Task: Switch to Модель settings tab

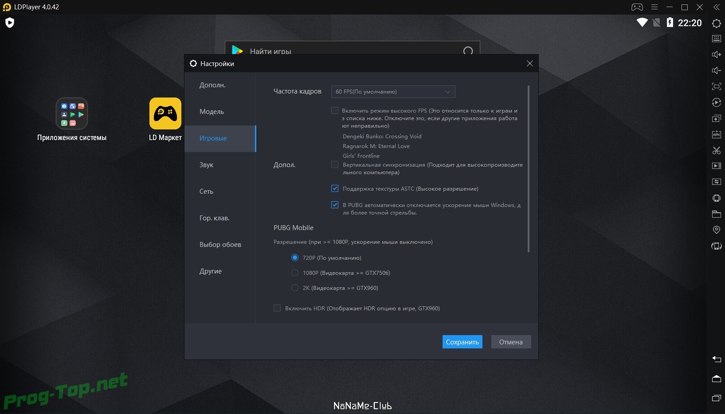Action: pos(220,112)
